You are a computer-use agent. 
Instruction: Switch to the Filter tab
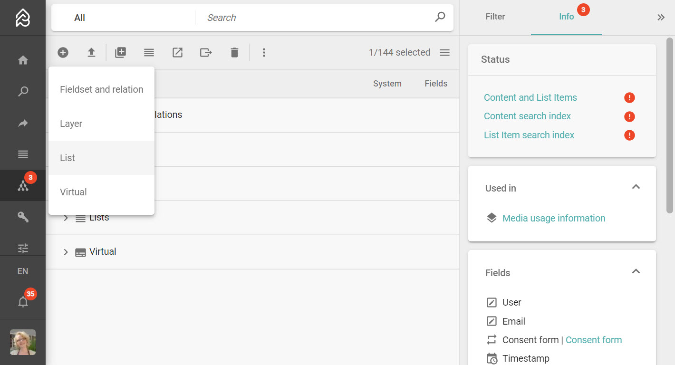[x=495, y=17]
